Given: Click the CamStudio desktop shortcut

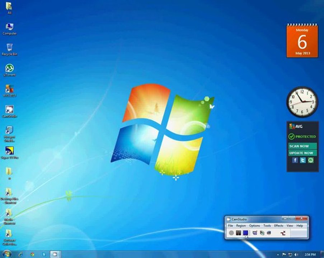Looking at the screenshot, I should point(9,111).
